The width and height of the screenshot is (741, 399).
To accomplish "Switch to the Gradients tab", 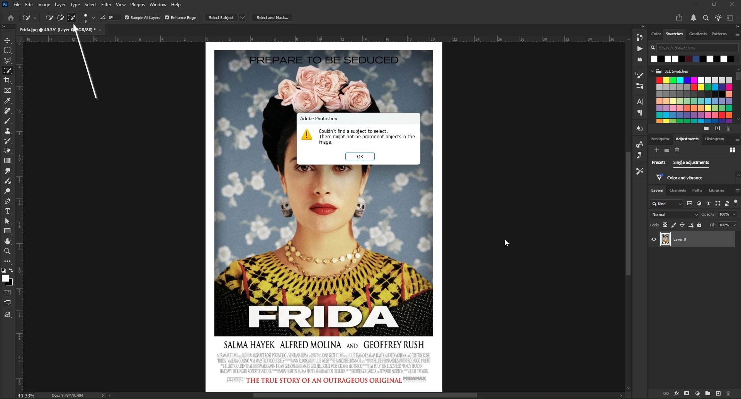I will (x=698, y=34).
